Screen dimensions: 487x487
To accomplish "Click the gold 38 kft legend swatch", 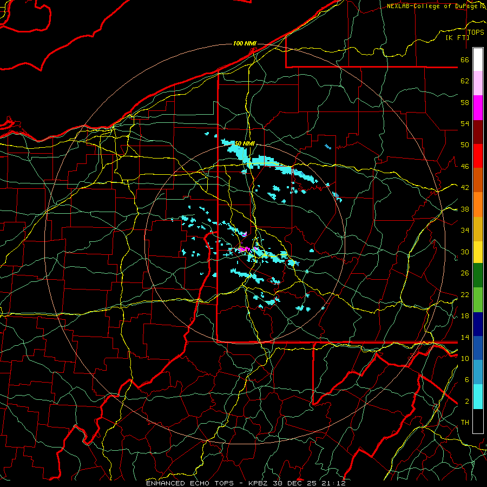I will (478, 229).
